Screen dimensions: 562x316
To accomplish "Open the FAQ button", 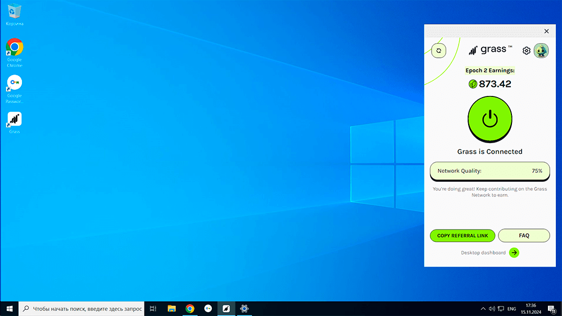I will pyautogui.click(x=524, y=236).
